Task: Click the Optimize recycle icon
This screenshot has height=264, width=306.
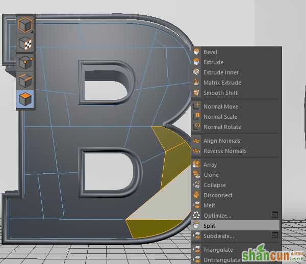Action: tap(196, 215)
